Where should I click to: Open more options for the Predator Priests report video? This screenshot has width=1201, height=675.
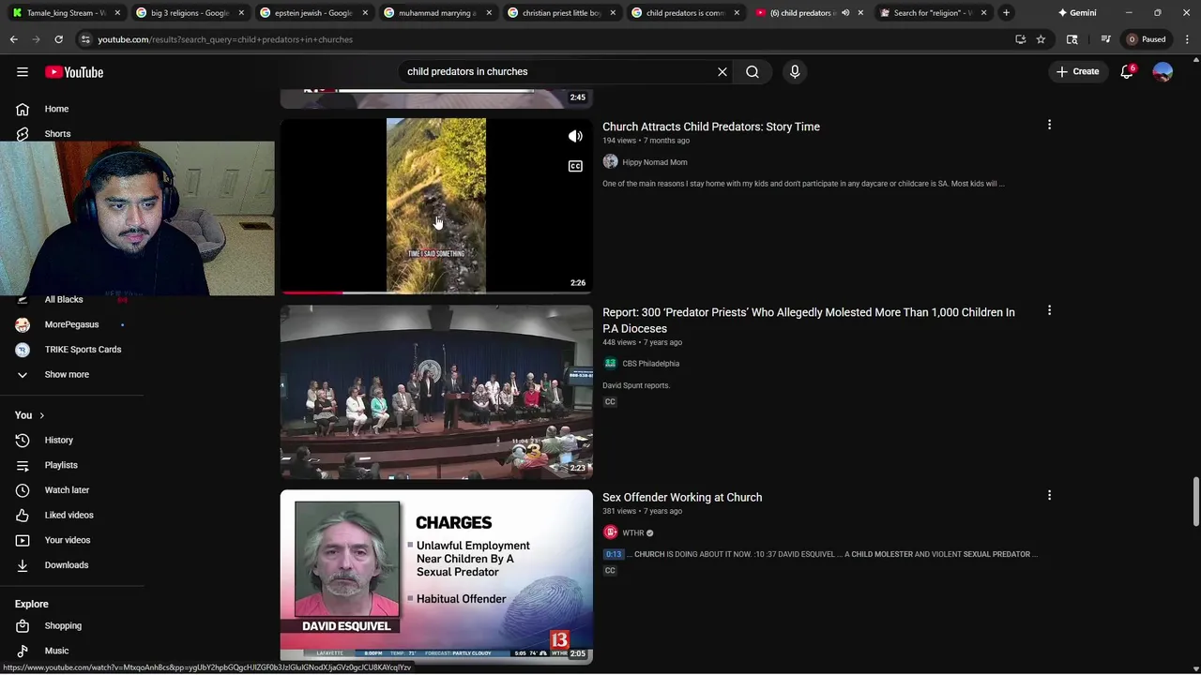click(1049, 310)
